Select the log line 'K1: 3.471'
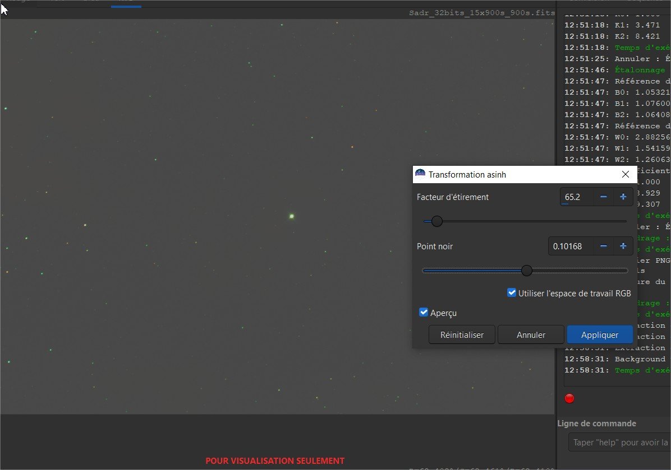 tap(612, 25)
